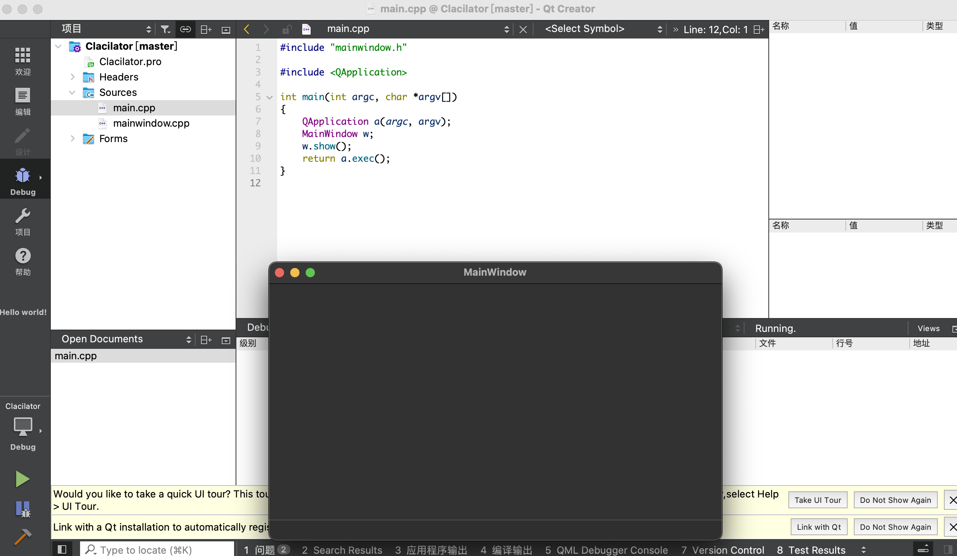
Task: Click the green Run button
Action: 22,479
